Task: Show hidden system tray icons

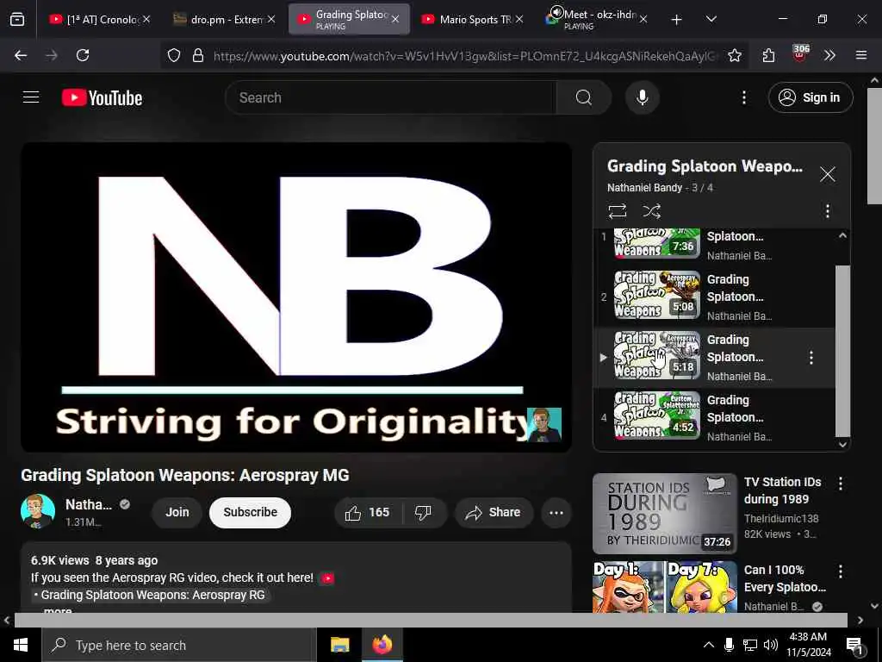Action: (709, 645)
